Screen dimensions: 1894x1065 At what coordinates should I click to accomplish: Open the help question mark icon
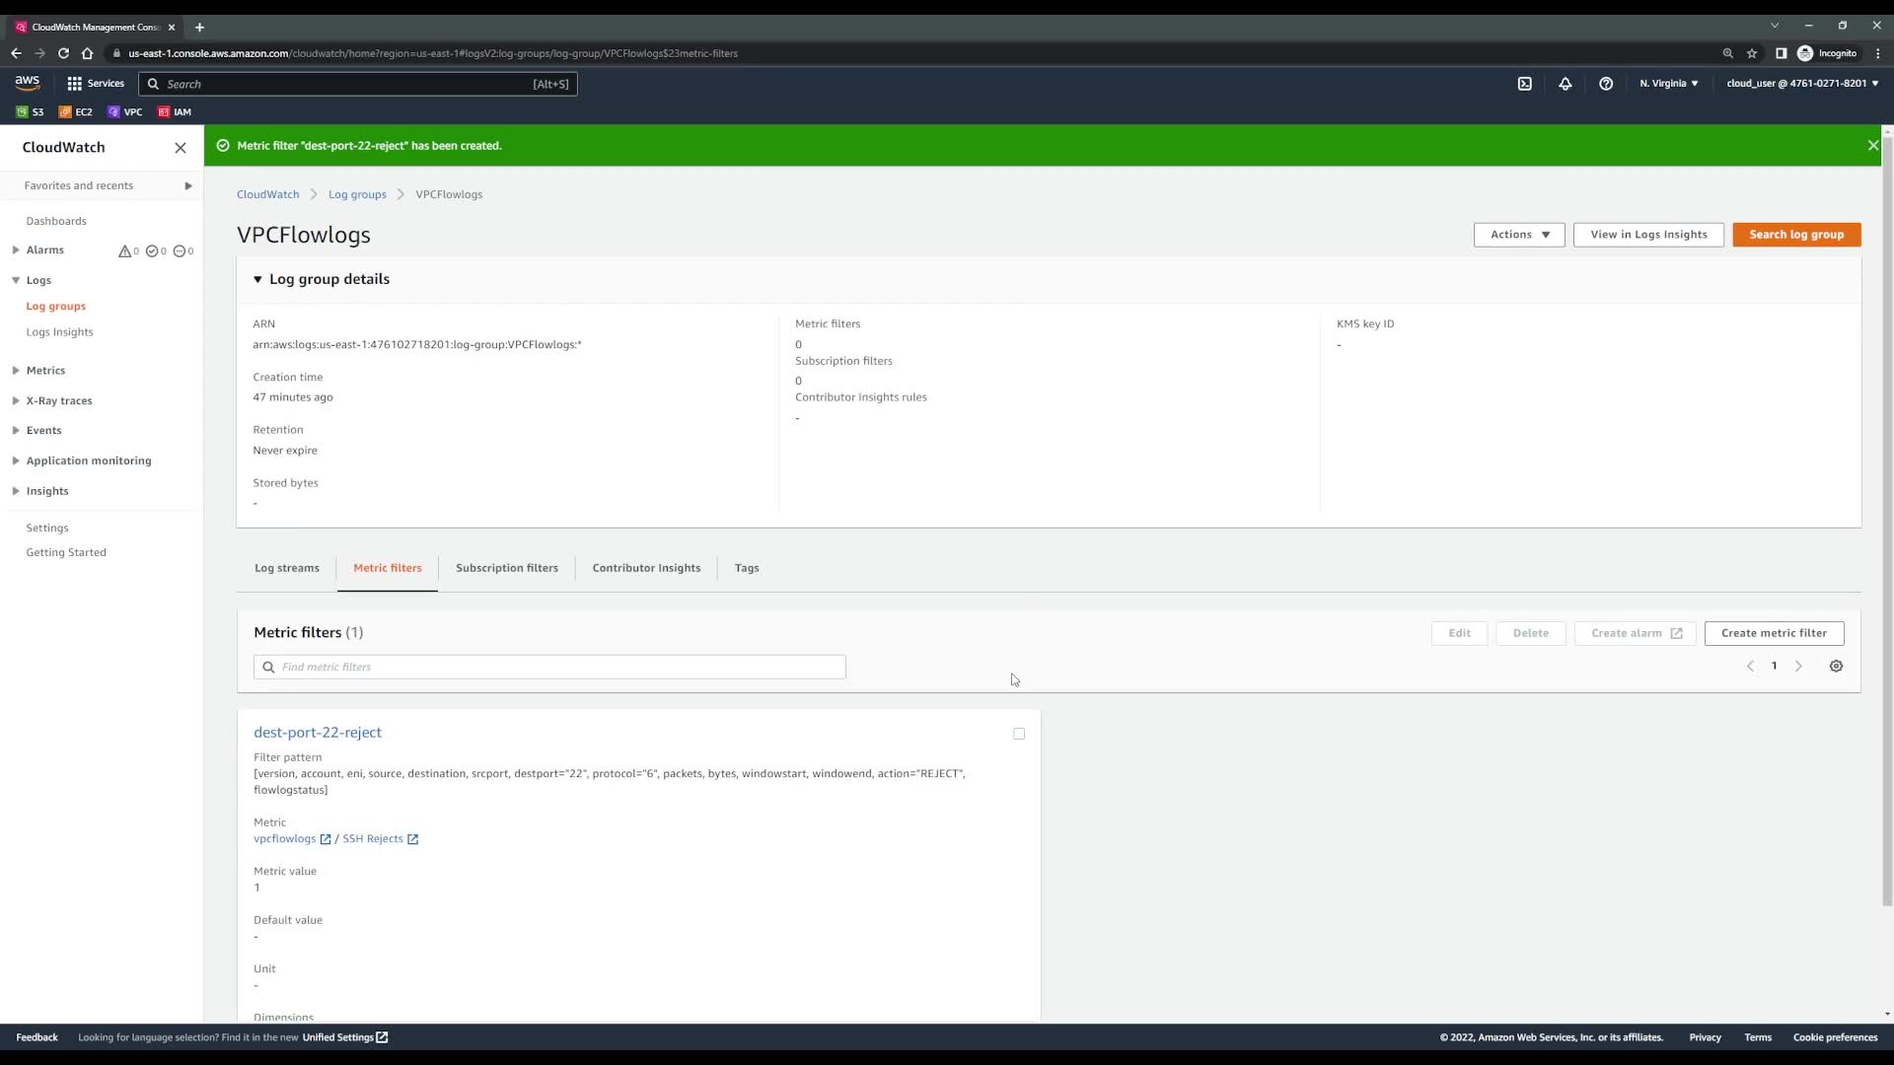[1606, 84]
